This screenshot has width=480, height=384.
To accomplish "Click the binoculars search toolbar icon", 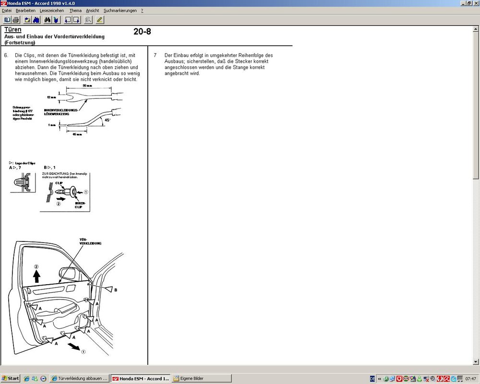I will point(48,20).
